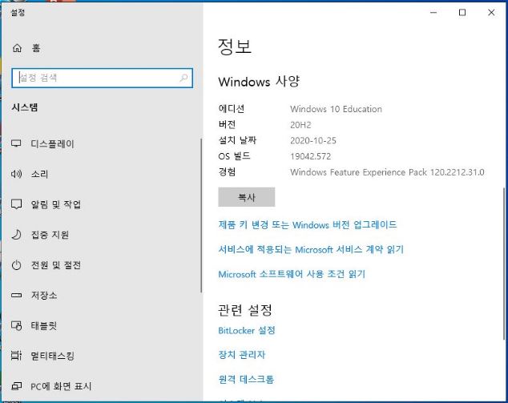508x403 pixels.
Task: Focus the 설정 검색 search box
Action: point(102,78)
